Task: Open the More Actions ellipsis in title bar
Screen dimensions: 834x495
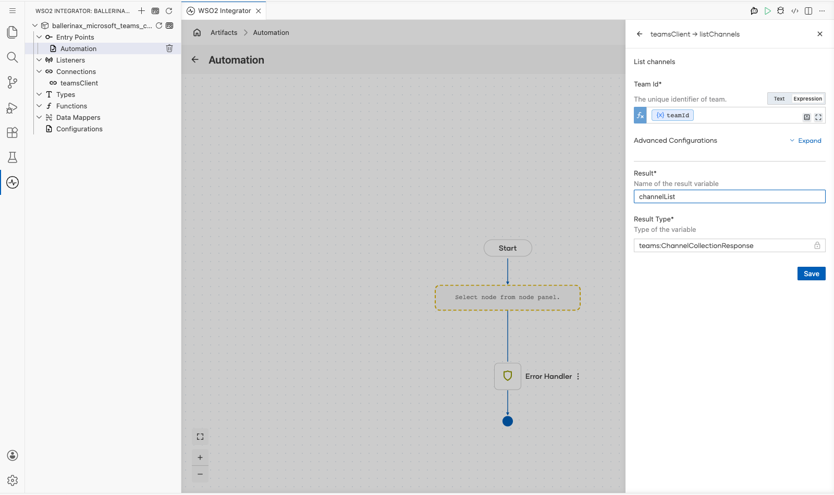Action: tap(822, 11)
